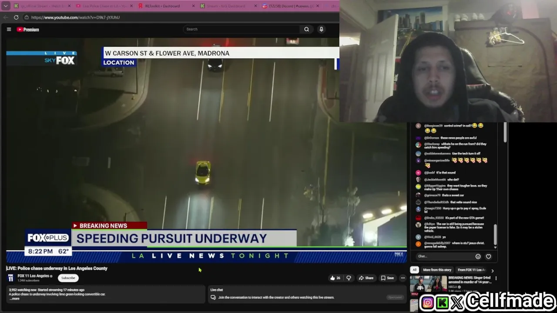
Task: Open the YouTube hamburger guide menu
Action: click(x=9, y=30)
